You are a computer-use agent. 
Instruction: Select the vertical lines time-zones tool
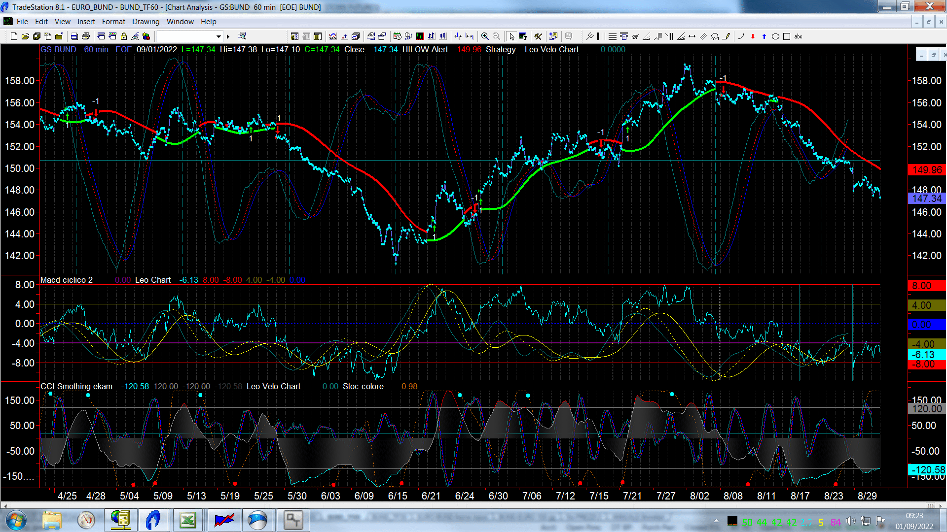[x=601, y=36]
